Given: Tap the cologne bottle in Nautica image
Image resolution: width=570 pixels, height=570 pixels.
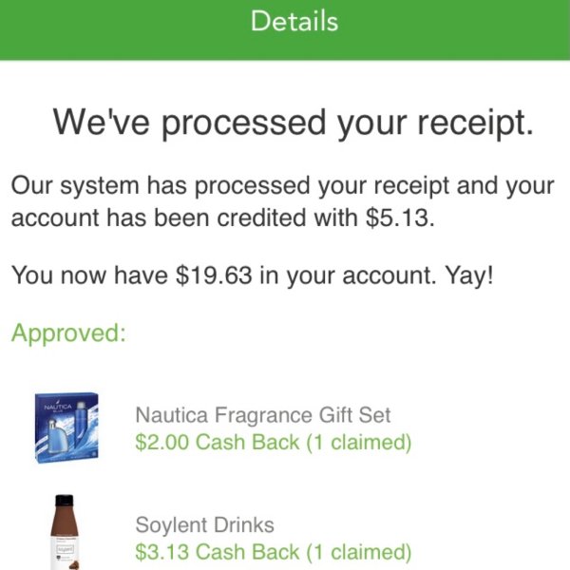Looking at the screenshot, I should coord(52,434).
